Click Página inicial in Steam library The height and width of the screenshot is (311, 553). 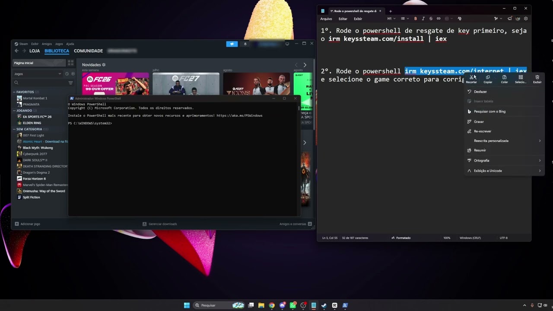(39, 63)
